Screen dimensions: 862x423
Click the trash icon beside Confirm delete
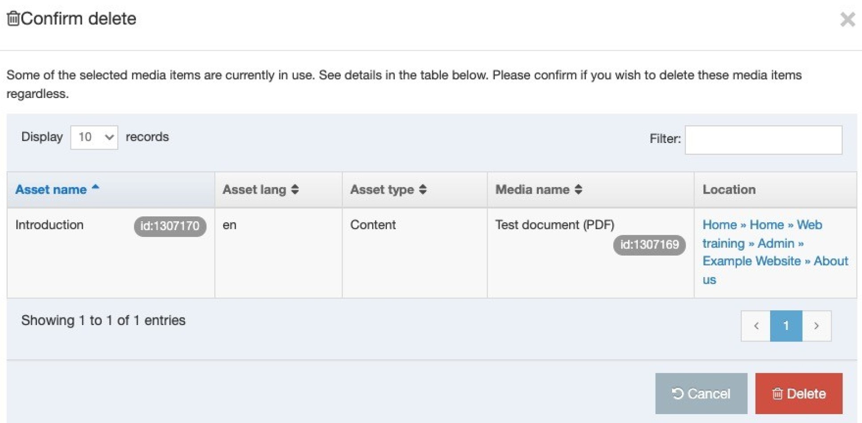pos(13,19)
